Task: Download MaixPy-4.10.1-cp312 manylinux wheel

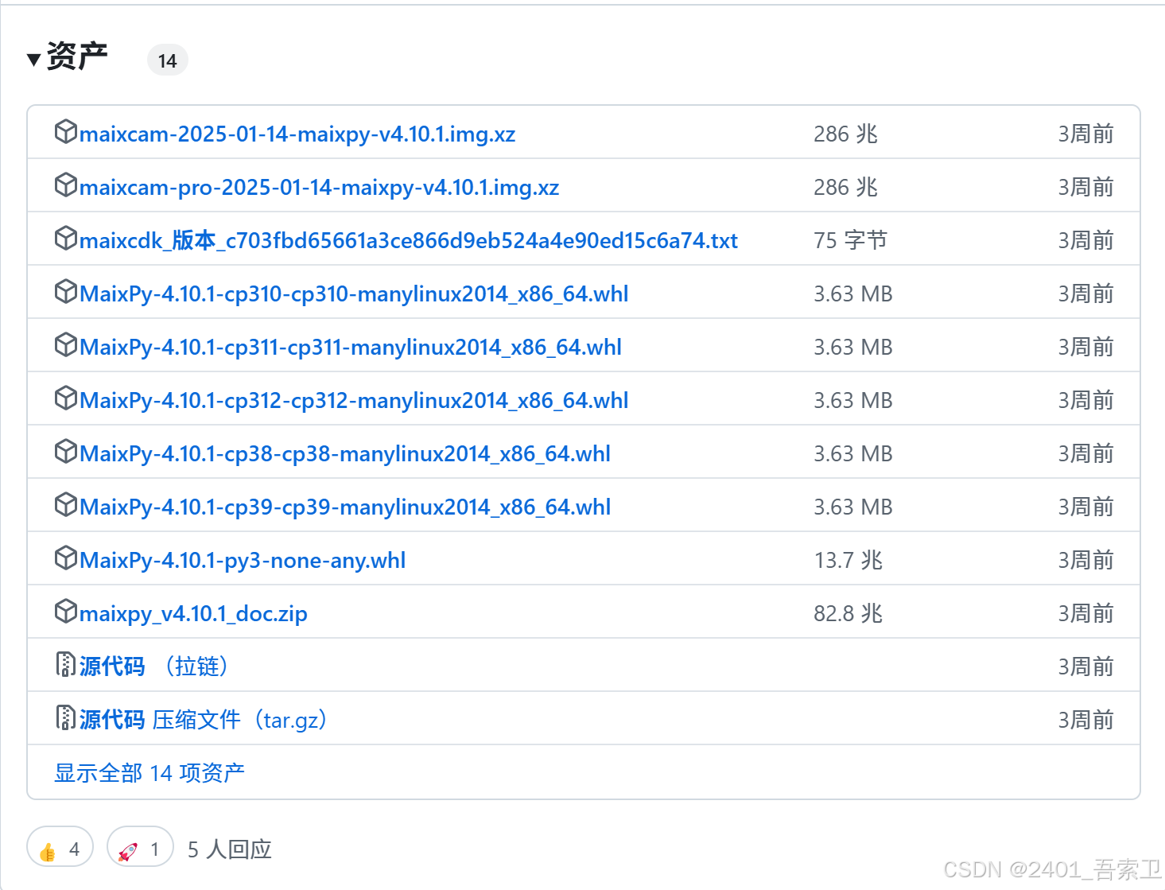Action: [354, 400]
